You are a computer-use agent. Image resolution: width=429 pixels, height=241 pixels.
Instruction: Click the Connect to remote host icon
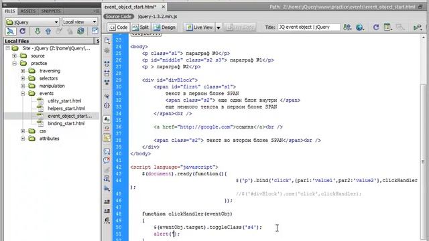point(11,31)
